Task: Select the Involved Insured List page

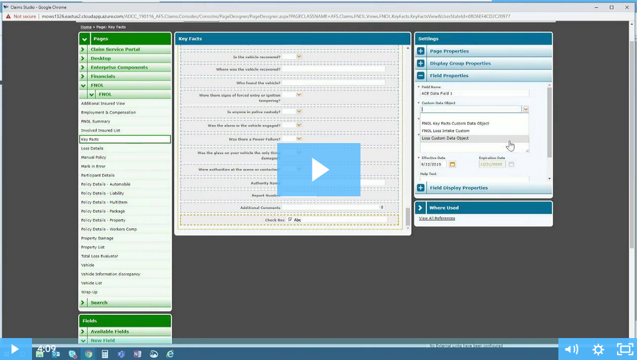Action: (101, 130)
